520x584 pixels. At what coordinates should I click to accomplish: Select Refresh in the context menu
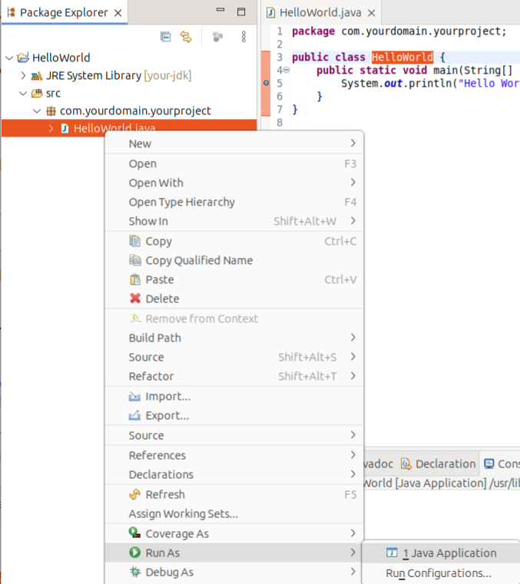(164, 494)
